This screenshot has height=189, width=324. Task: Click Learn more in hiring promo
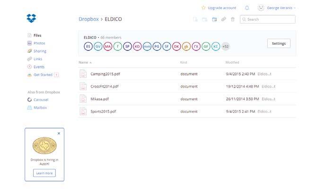(44, 173)
